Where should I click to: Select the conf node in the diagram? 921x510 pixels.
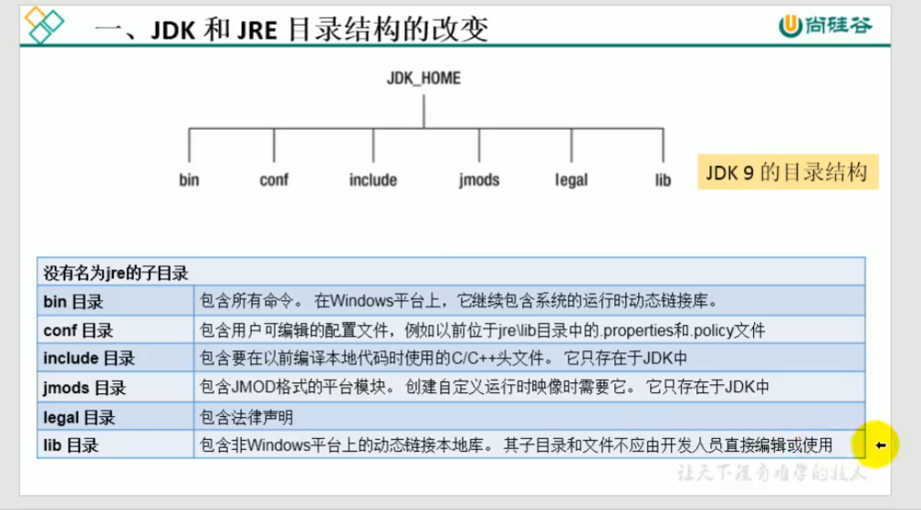(x=274, y=180)
